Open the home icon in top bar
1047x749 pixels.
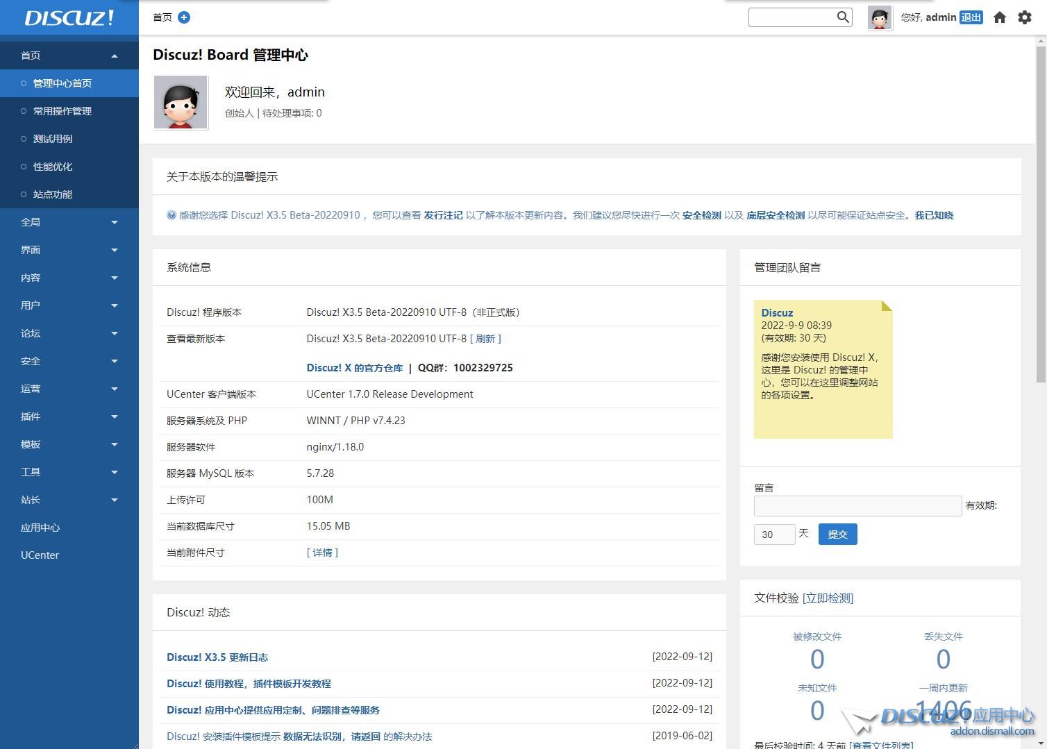click(x=1000, y=17)
